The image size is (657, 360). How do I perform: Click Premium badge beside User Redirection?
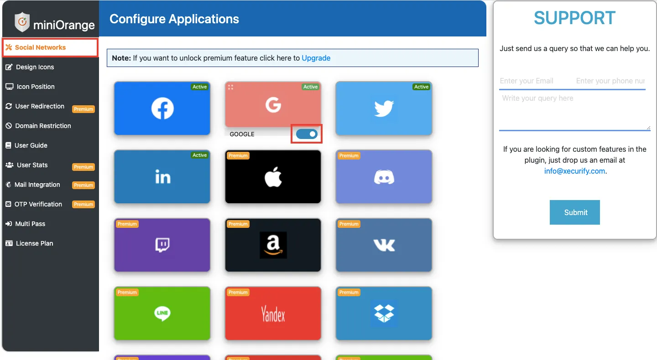click(83, 109)
